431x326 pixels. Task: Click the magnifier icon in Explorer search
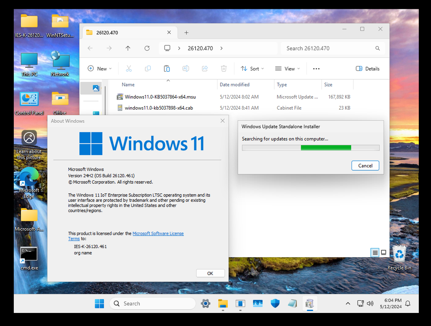[378, 48]
